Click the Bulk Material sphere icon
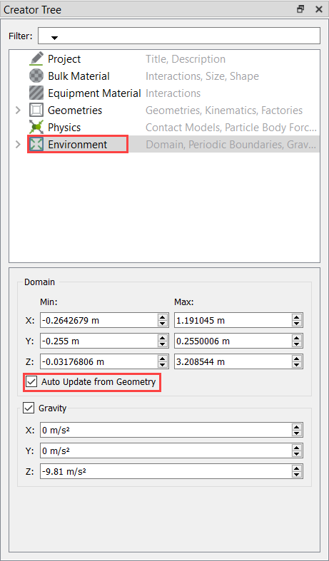The image size is (329, 561). point(36,76)
